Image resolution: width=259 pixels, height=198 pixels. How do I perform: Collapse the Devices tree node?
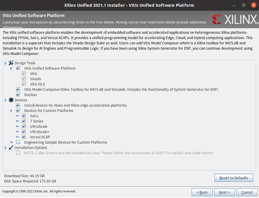click(x=5, y=100)
